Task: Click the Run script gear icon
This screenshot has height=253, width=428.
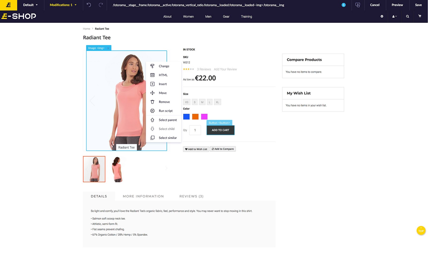Action: 152,111
